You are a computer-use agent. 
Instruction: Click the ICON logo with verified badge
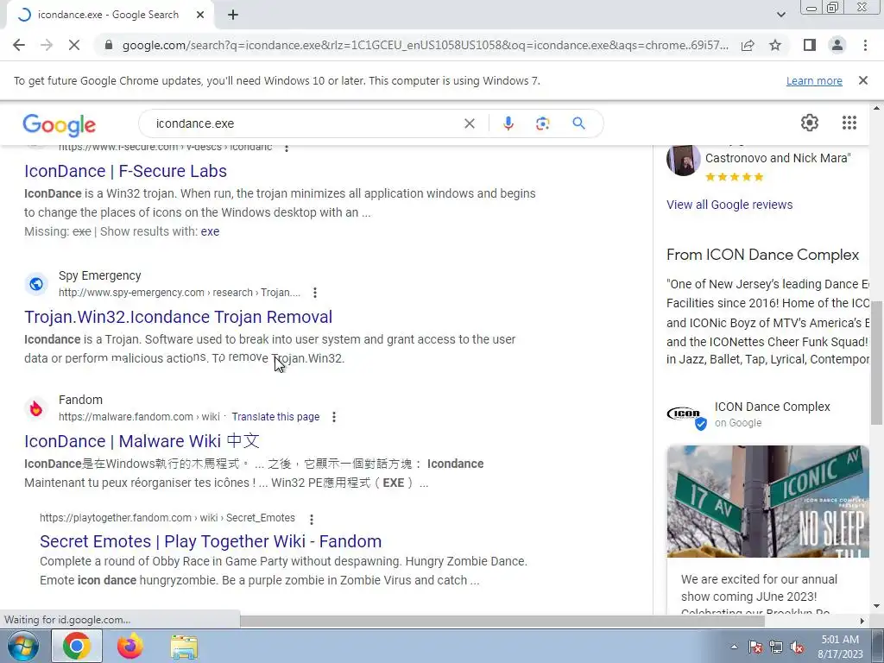(x=686, y=416)
